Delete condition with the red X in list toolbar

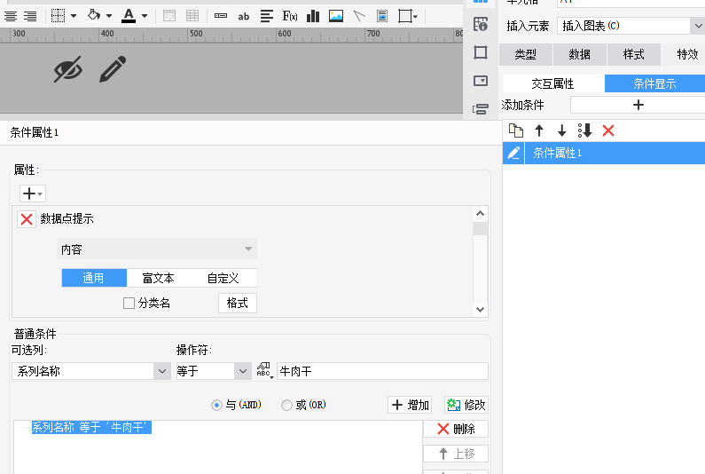pyautogui.click(x=608, y=130)
